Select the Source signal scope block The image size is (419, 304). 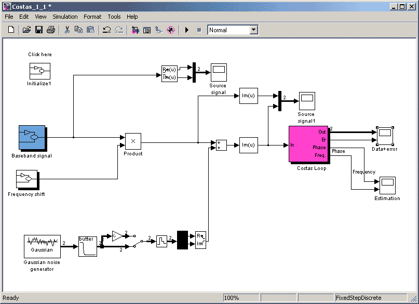click(219, 72)
